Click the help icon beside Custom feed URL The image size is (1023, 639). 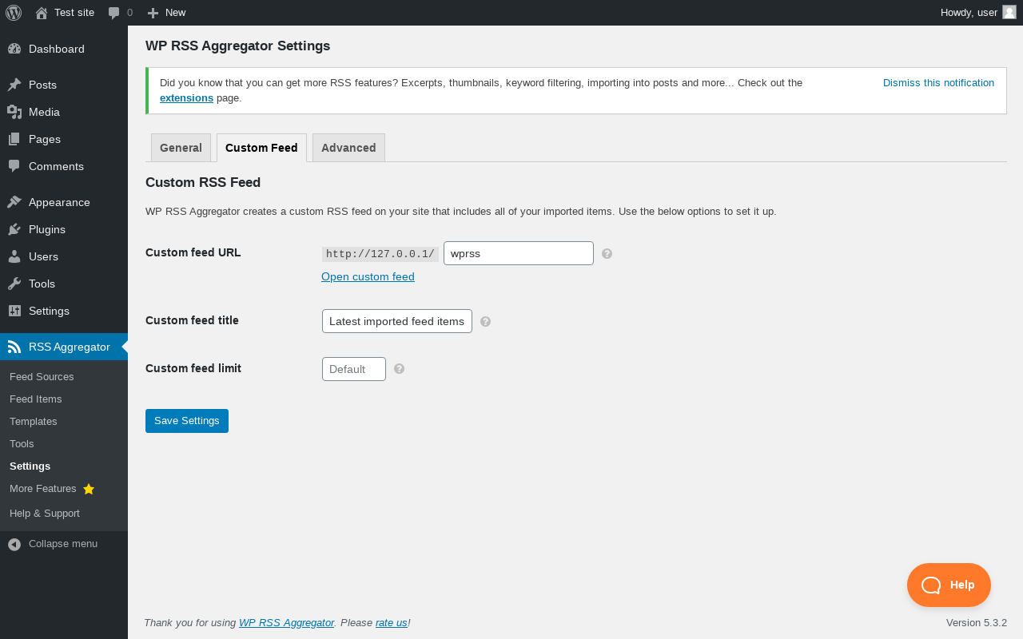[x=607, y=254]
